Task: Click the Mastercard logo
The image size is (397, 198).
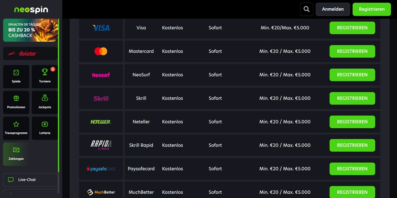Action: [101, 51]
